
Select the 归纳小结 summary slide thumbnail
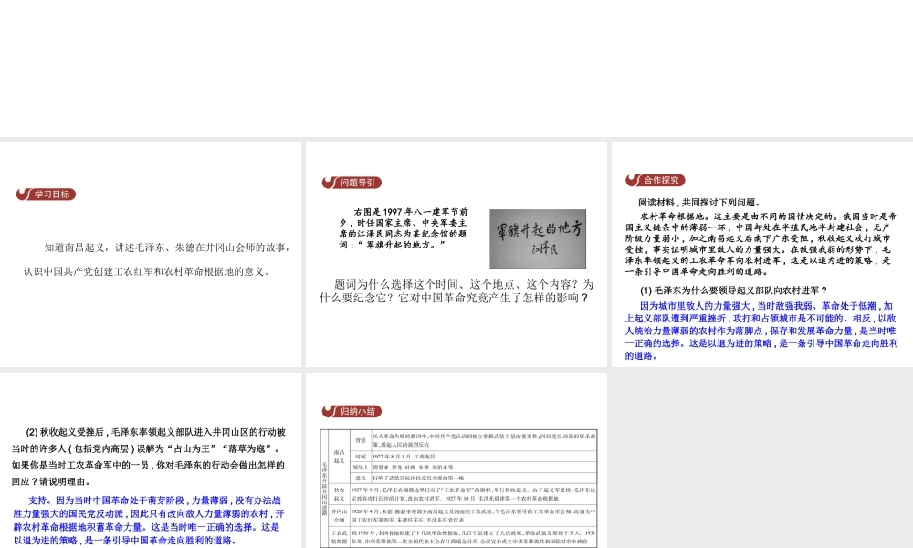(x=456, y=460)
